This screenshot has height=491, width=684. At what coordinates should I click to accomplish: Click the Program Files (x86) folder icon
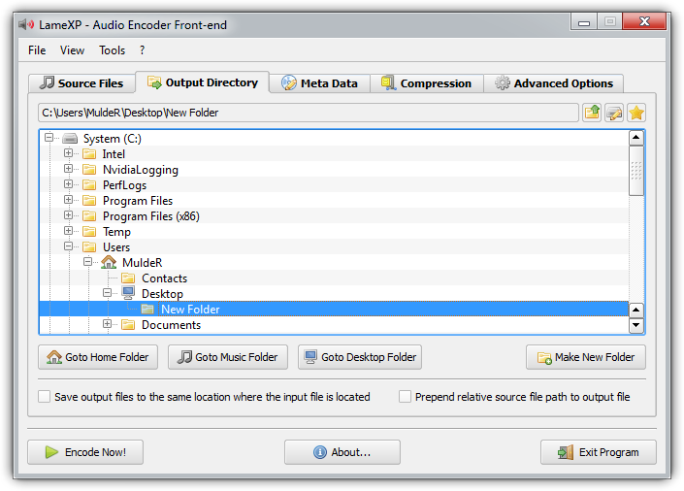[89, 216]
